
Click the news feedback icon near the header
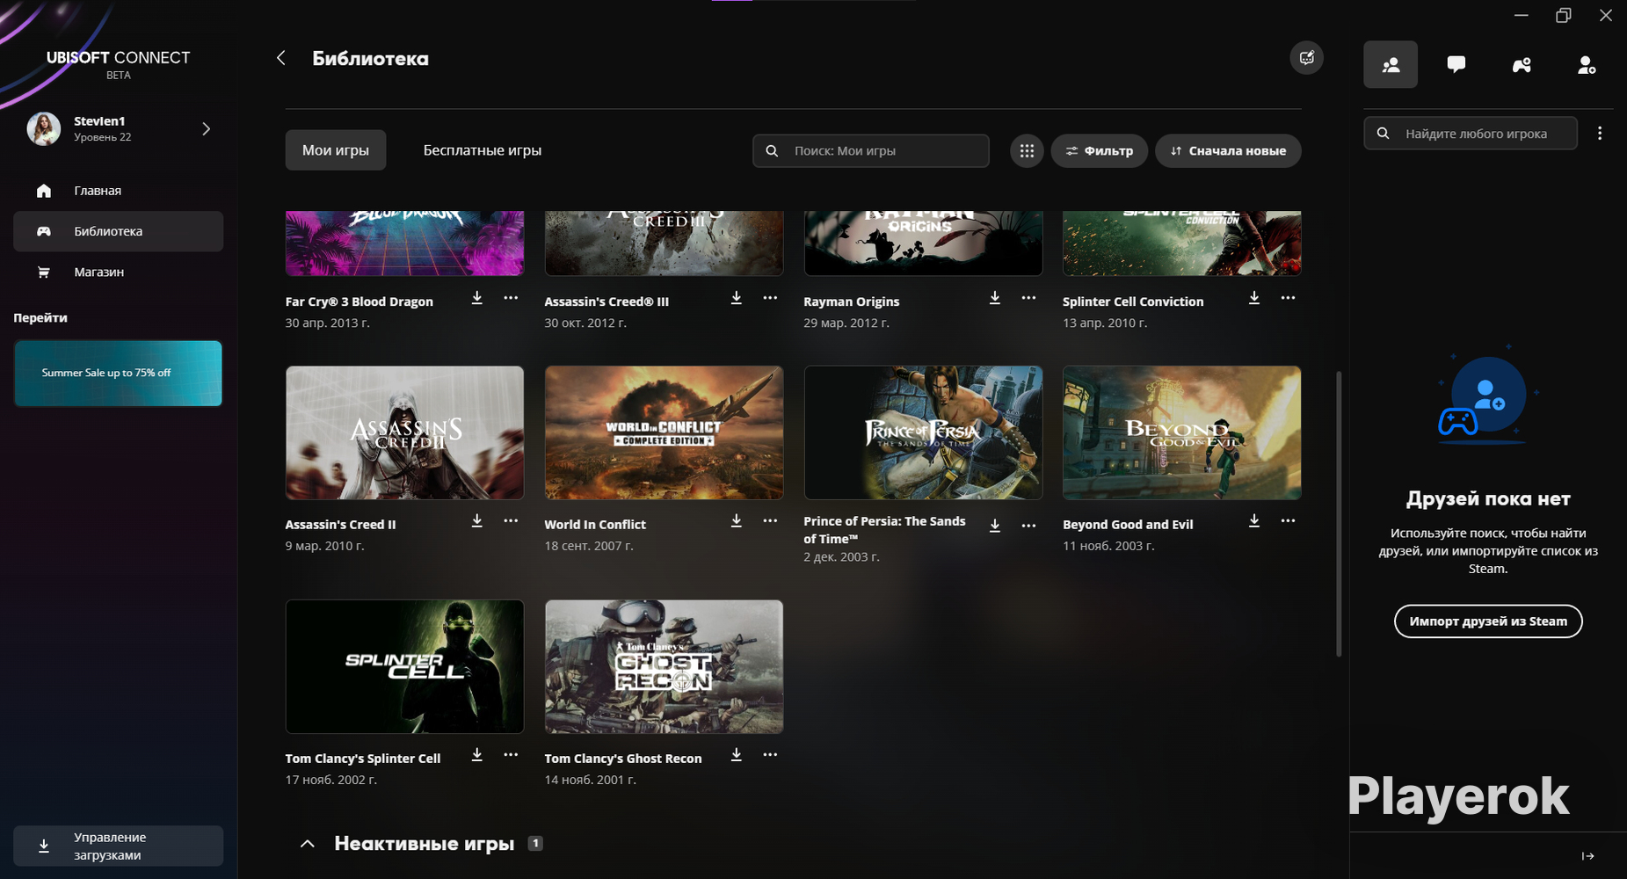pyautogui.click(x=1307, y=58)
